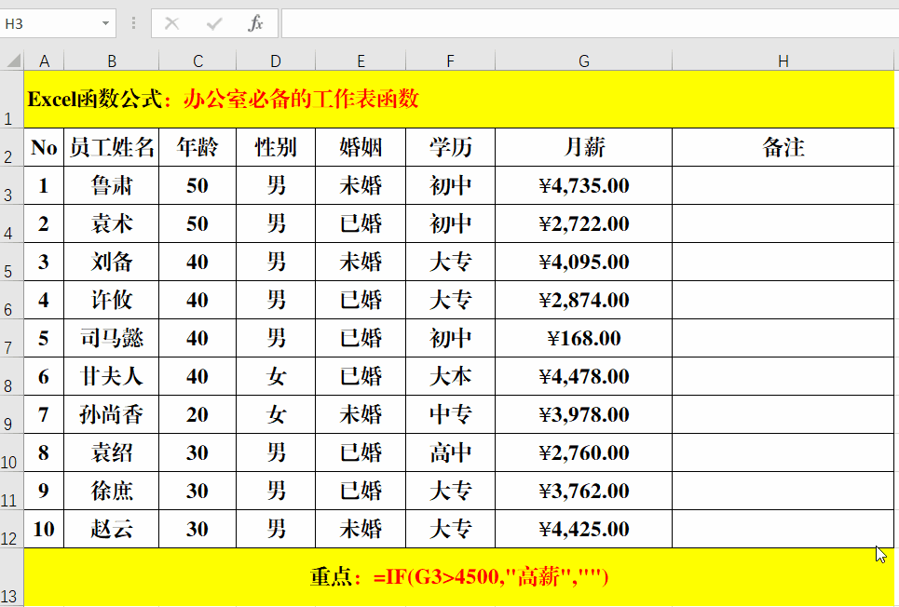Viewport: 899px width, 607px height.
Task: Select column H header
Action: [x=783, y=61]
